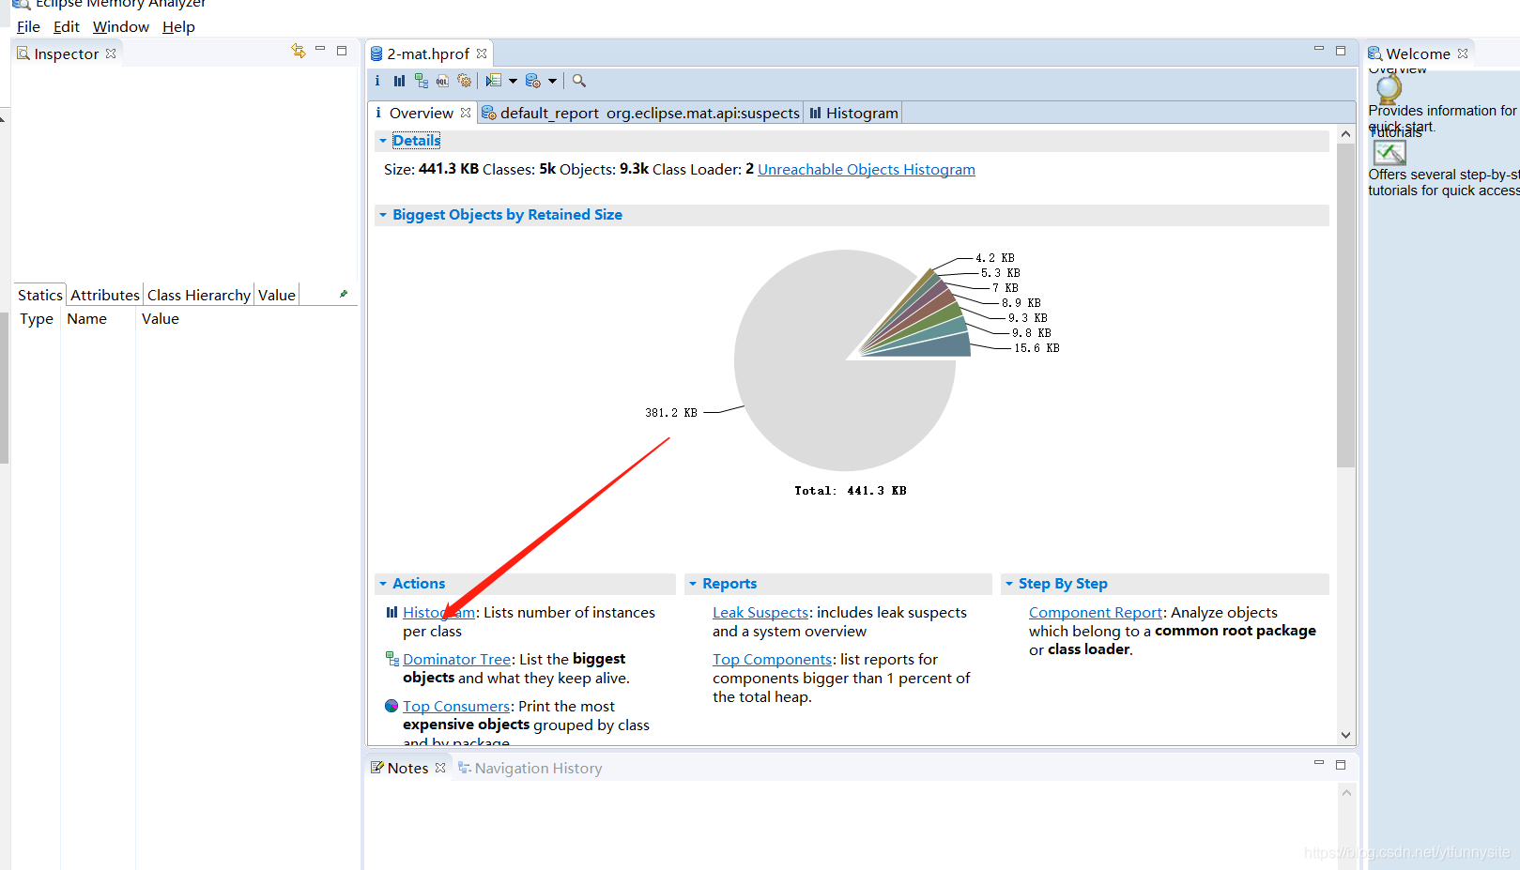The height and width of the screenshot is (870, 1520).
Task: Open the Top Consumers link
Action: [456, 706]
